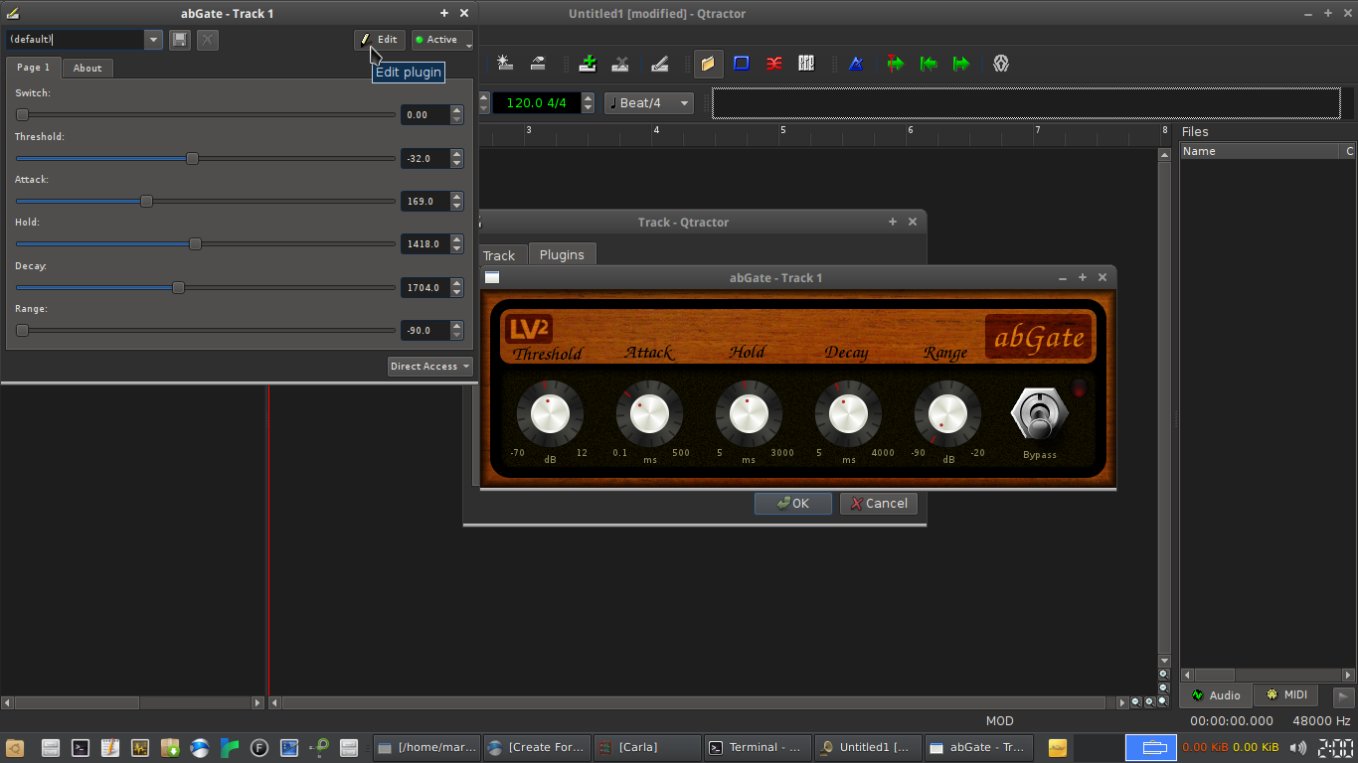
Task: Click the green follow playhead arrow icon
Action: 896,64
